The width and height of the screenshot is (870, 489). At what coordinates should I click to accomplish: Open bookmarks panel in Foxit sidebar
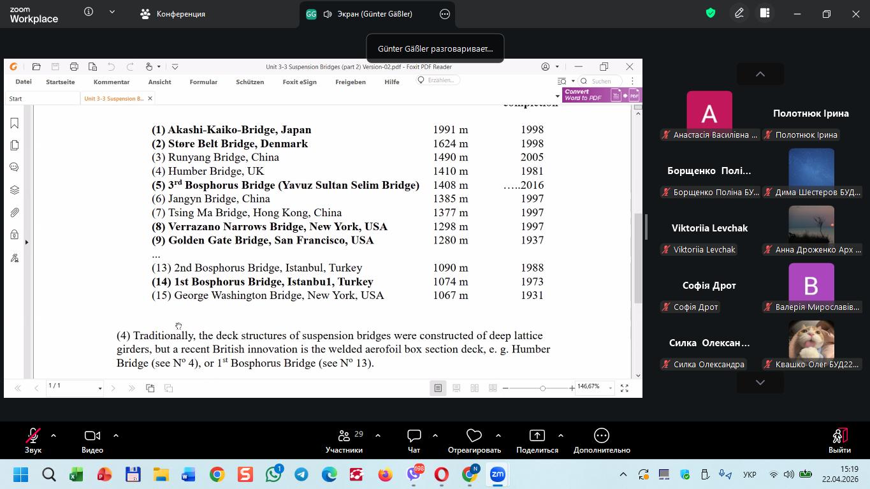[14, 123]
